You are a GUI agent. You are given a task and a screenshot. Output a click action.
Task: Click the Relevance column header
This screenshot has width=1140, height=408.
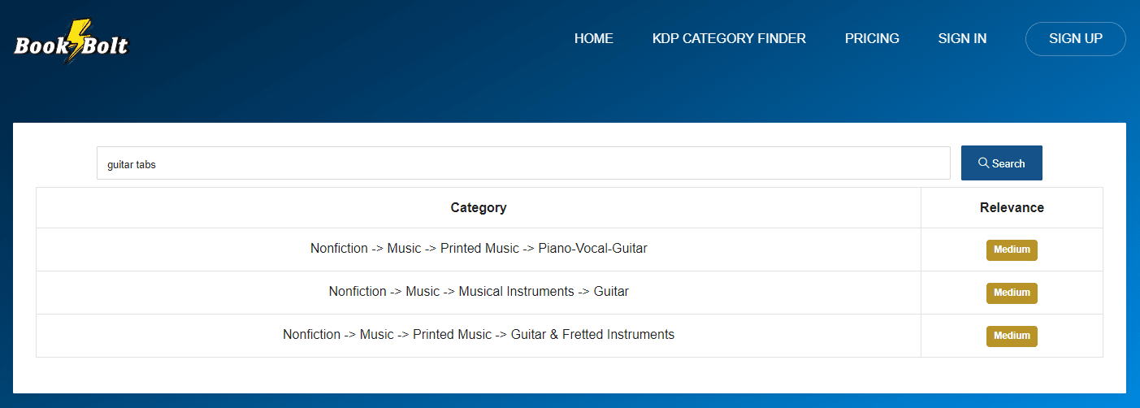pyautogui.click(x=1012, y=208)
